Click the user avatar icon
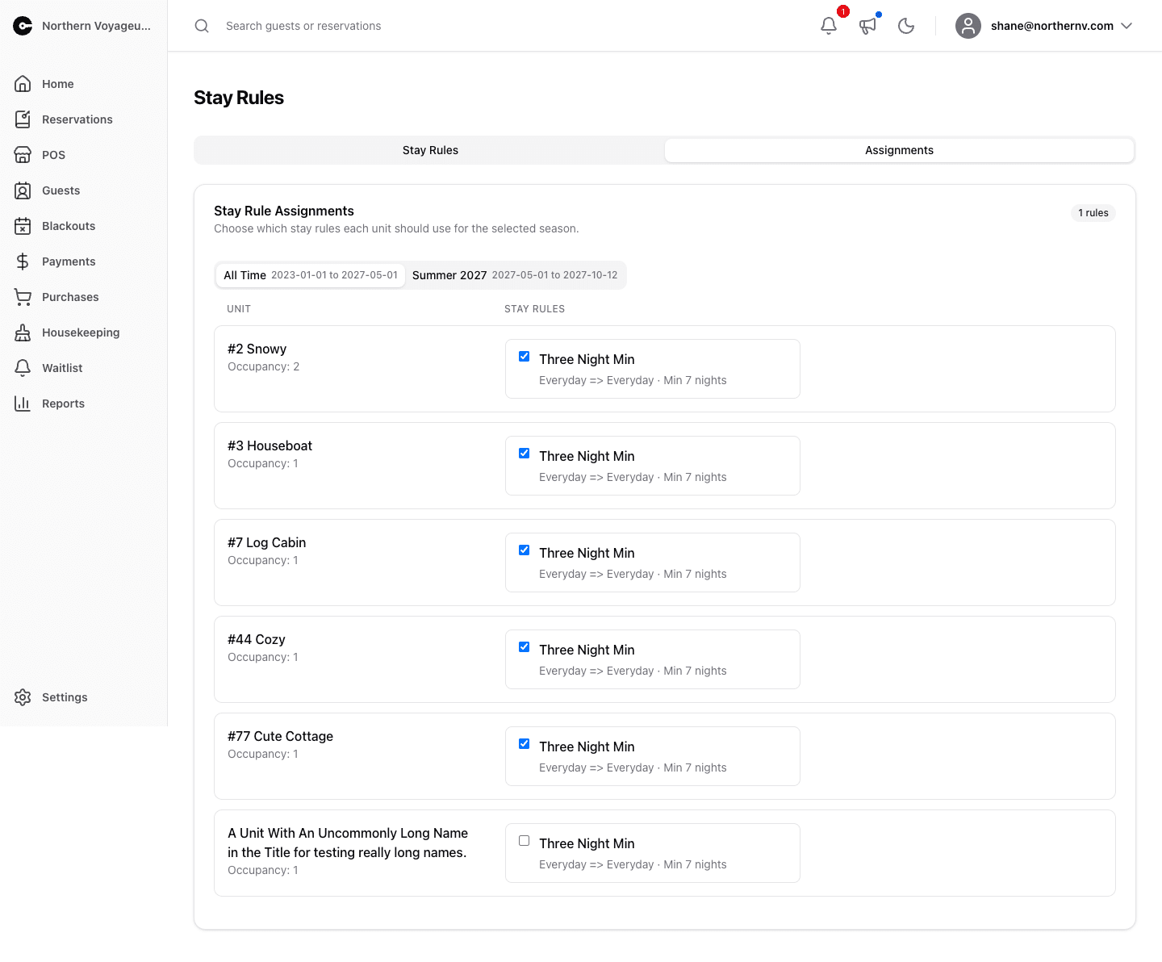Viewport: 1162px width, 962px height. tap(968, 26)
